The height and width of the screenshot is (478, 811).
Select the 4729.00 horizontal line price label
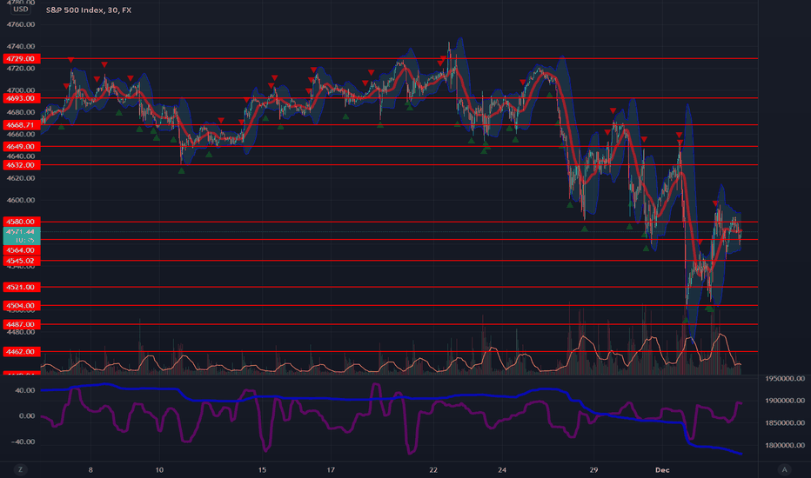21,59
